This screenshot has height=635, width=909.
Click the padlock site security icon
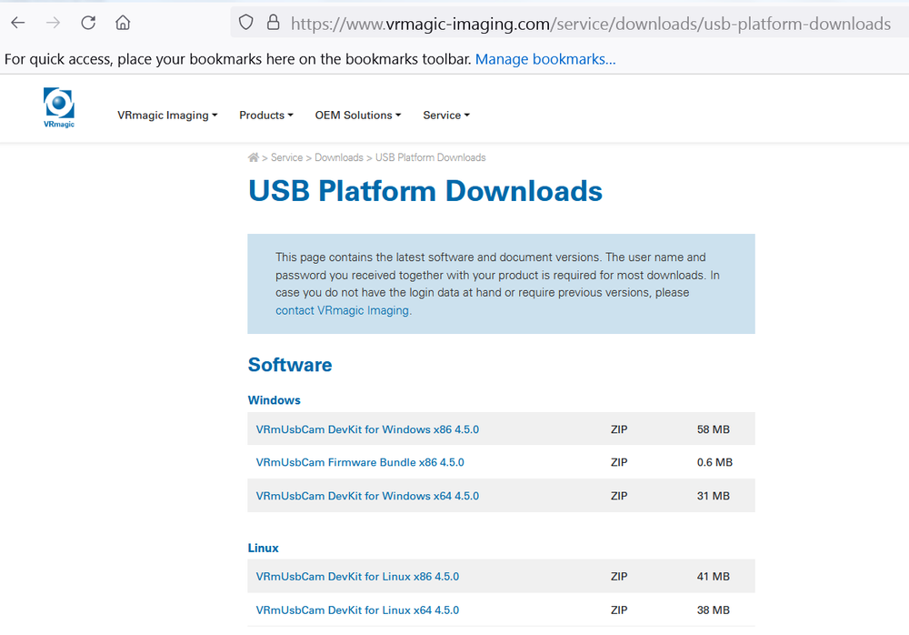(x=273, y=23)
